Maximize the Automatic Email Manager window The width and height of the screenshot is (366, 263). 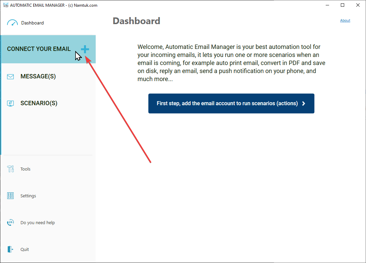coord(342,5)
